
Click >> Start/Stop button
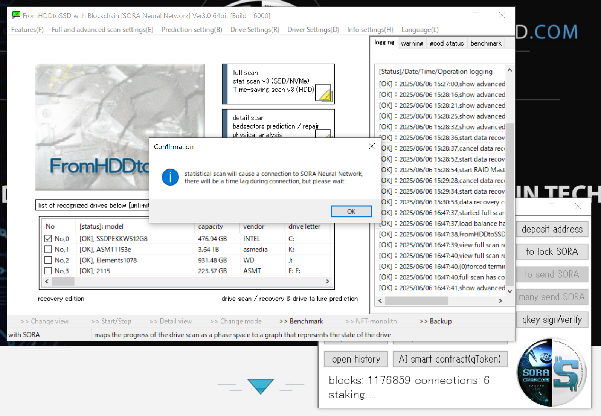coord(111,321)
